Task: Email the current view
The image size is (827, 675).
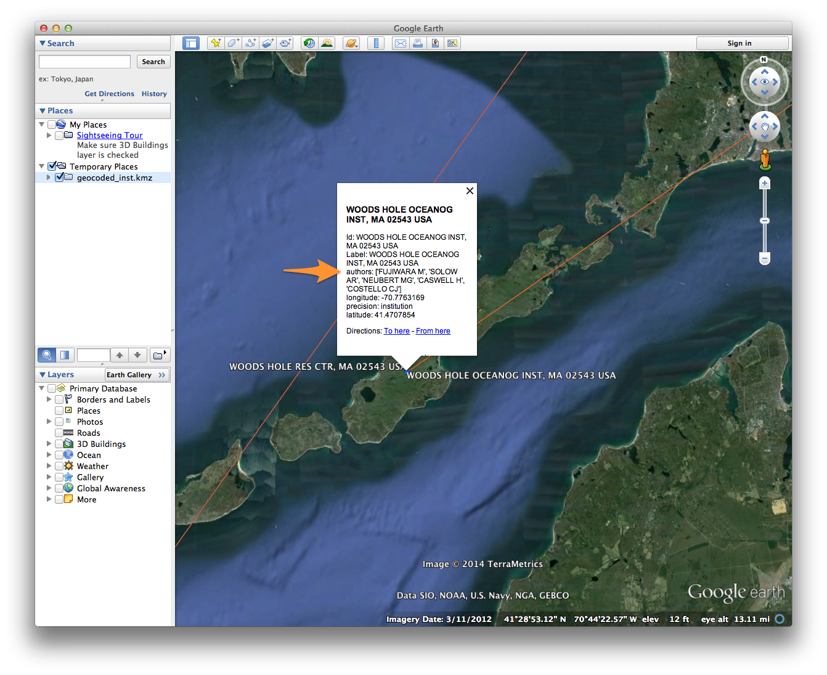Action: click(x=401, y=43)
